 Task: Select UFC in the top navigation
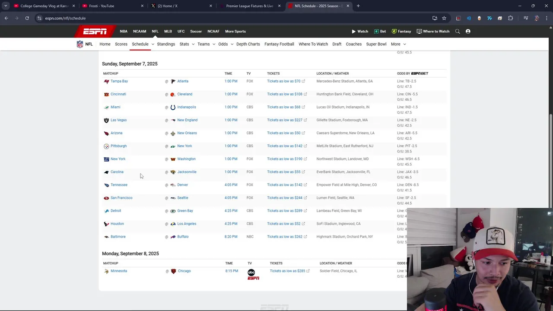[181, 31]
